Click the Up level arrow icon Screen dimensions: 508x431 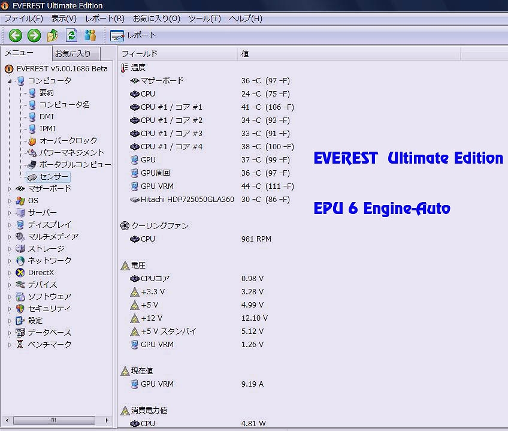tap(53, 35)
